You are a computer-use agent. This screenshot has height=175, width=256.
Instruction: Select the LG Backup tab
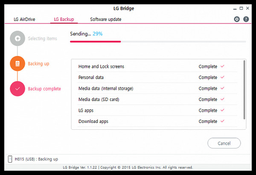pyautogui.click(x=64, y=19)
